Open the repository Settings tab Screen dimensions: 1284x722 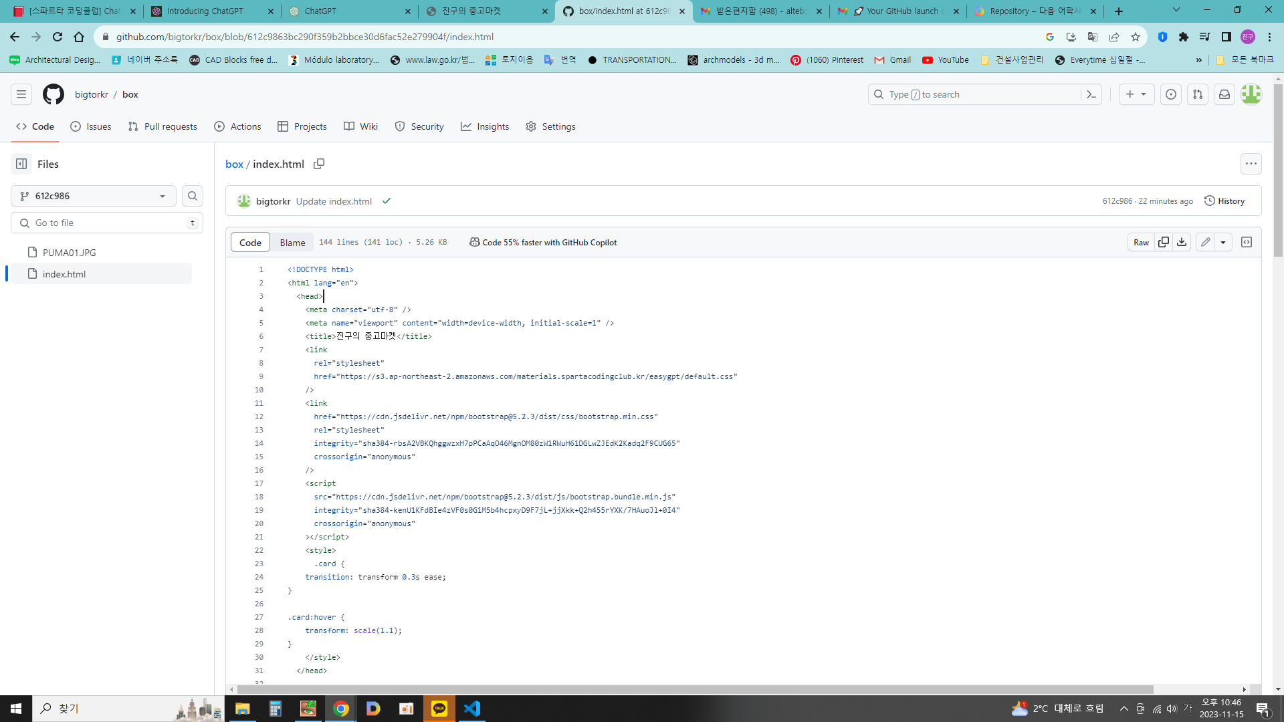tap(550, 126)
